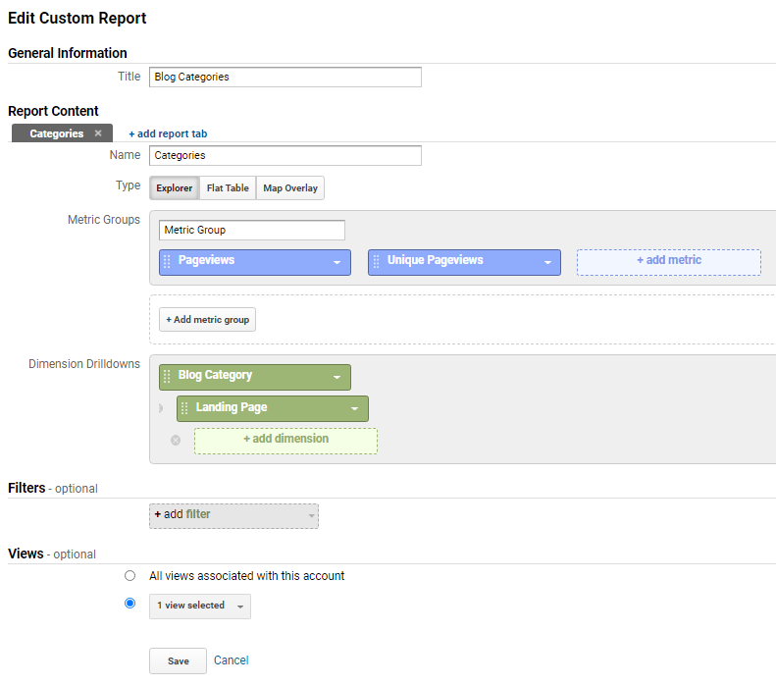Select the All views associated radio button

(x=129, y=576)
